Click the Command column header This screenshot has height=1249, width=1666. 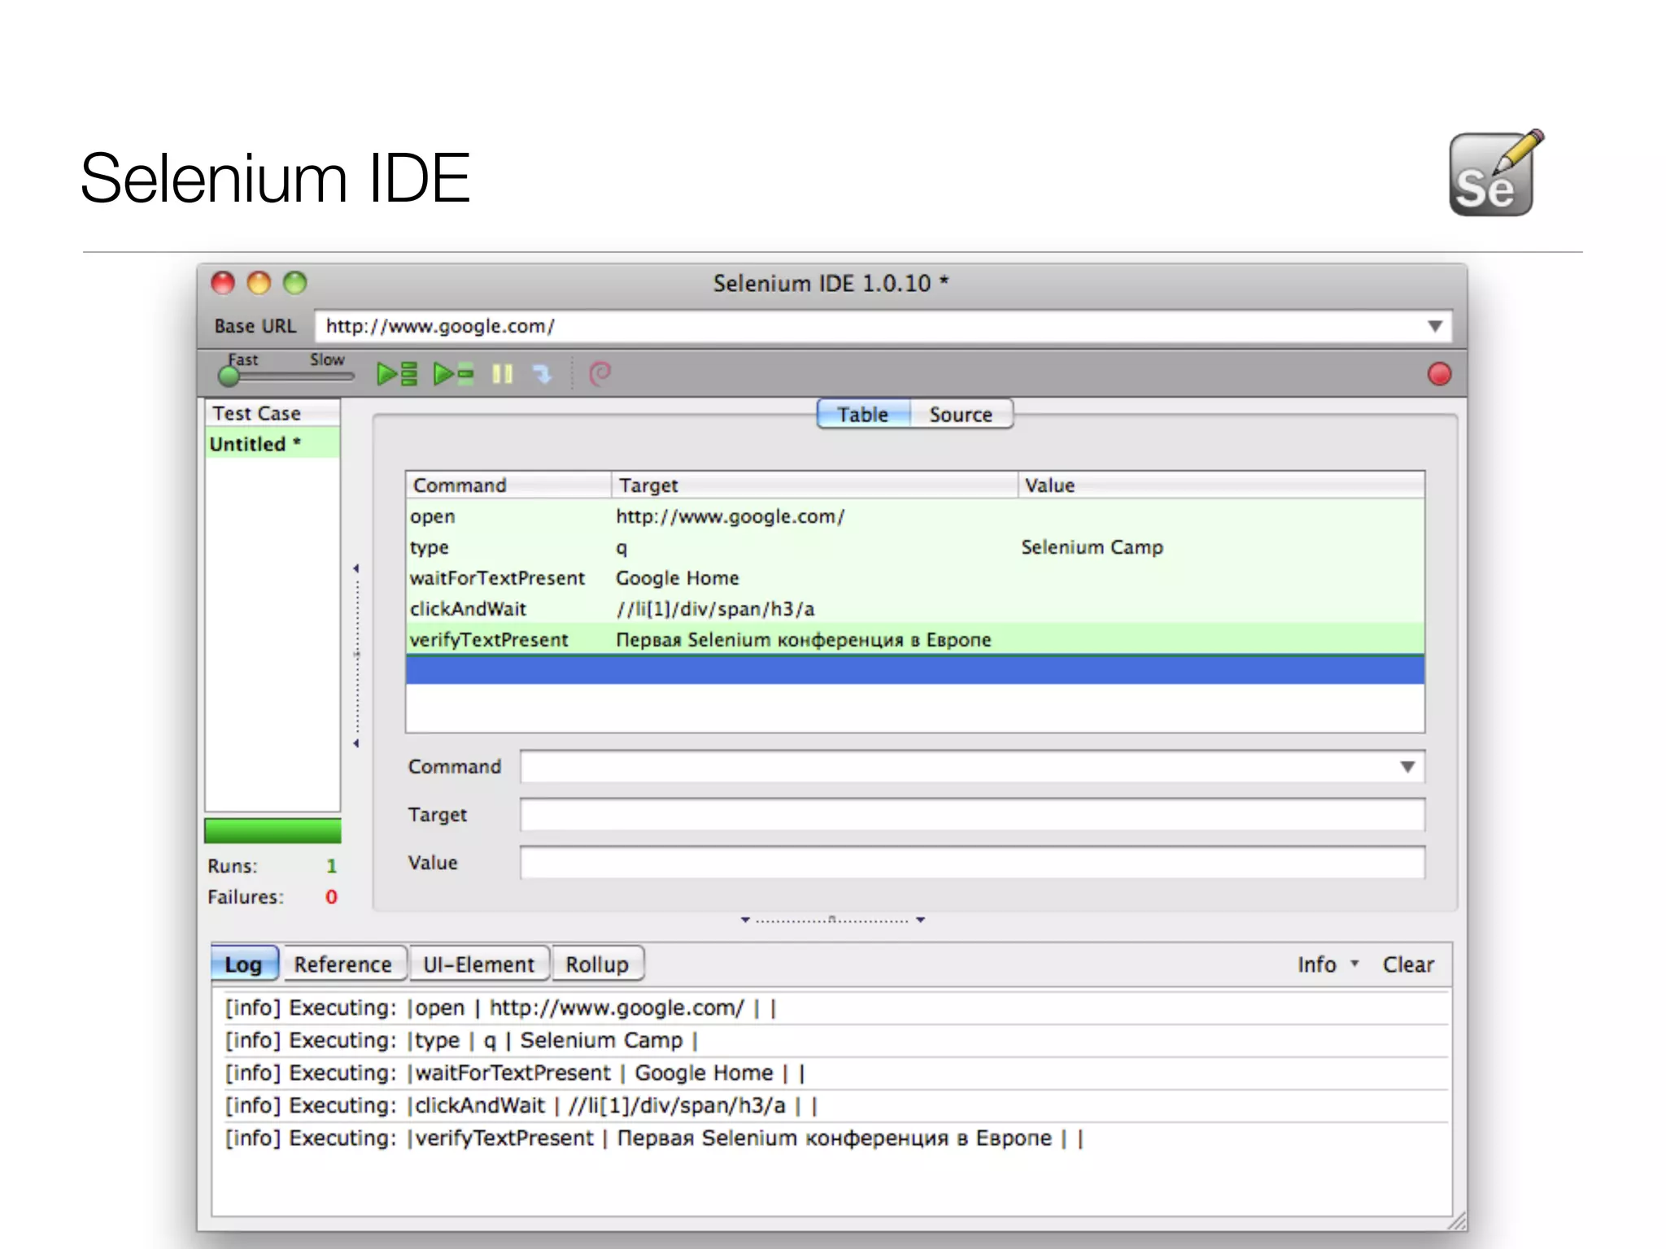point(508,485)
